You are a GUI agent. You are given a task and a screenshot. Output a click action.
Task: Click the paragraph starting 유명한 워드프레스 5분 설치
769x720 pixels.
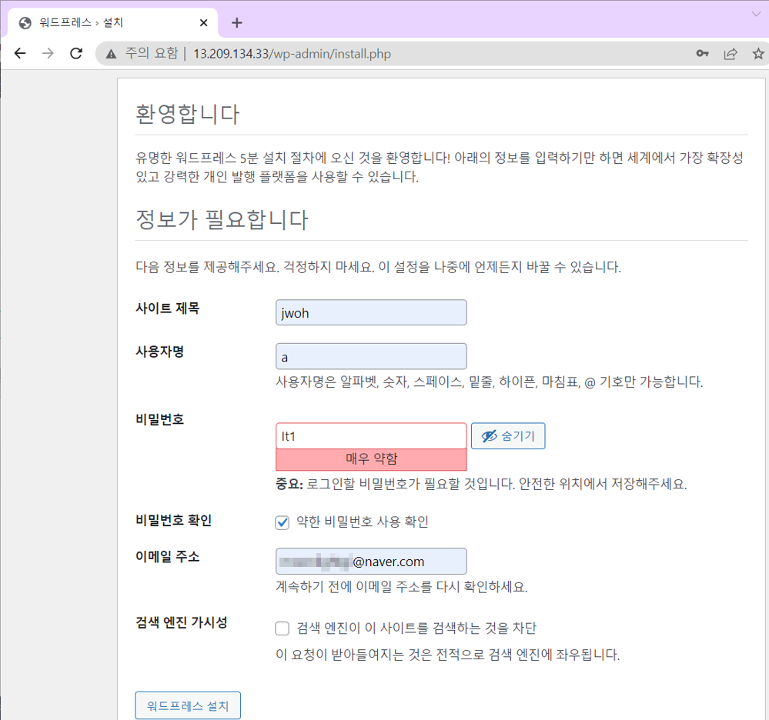pyautogui.click(x=440, y=167)
